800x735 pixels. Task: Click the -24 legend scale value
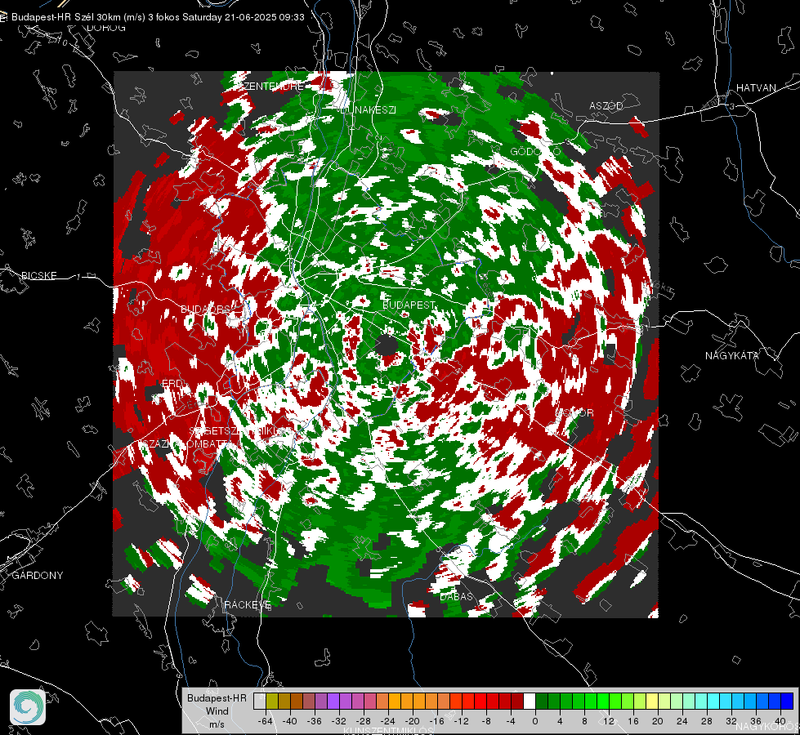tap(388, 721)
